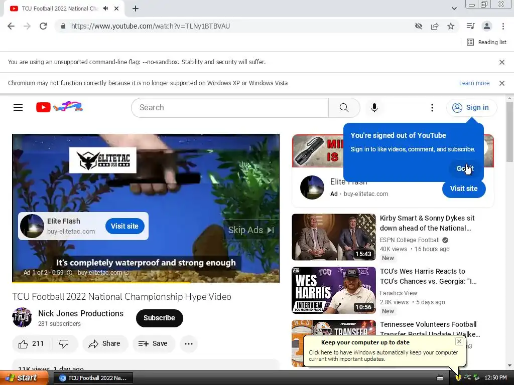Click the Elite Flash ad avatar in sidebar
This screenshot has width=514, height=385.
coord(312,187)
